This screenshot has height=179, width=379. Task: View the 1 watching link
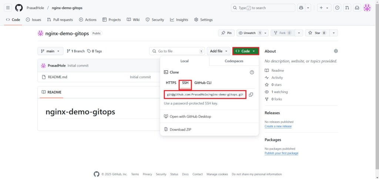tap(276, 92)
